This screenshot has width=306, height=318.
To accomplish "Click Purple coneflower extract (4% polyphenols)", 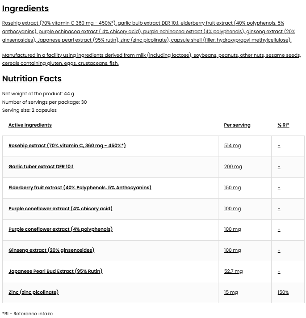I will click(60, 229).
